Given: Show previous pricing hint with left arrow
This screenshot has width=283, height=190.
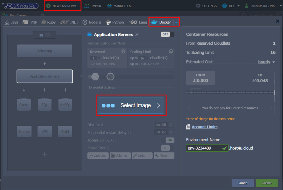Looking at the screenshot, I should tap(189, 108).
